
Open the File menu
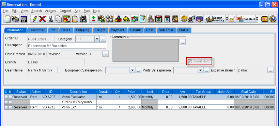point(5,11)
